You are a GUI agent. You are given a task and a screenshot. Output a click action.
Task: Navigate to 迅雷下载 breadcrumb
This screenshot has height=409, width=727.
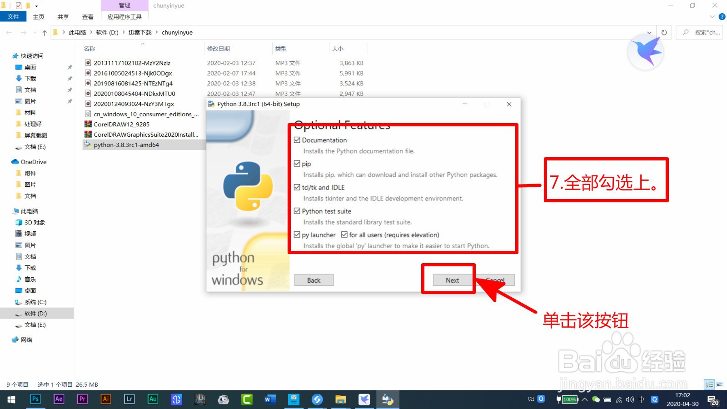click(140, 33)
